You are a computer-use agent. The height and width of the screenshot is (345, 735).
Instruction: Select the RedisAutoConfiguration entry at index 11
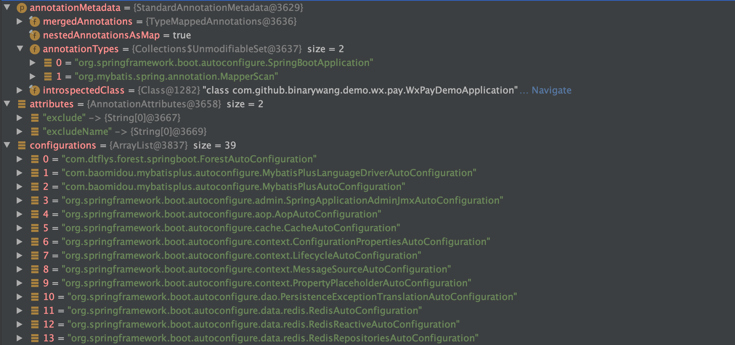tap(244, 311)
